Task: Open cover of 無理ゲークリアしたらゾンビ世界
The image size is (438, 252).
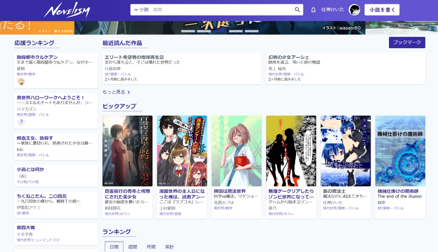Action: tap(291, 151)
